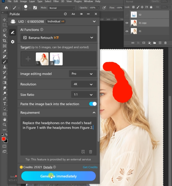Select the Frame tool
The width and height of the screenshot is (172, 186).
tap(5, 46)
